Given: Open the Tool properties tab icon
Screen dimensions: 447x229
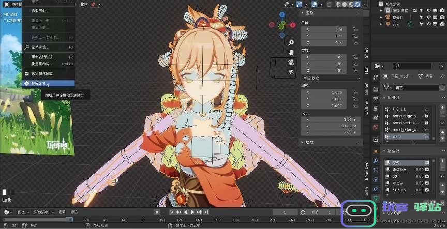Looking at the screenshot, I should (376, 78).
